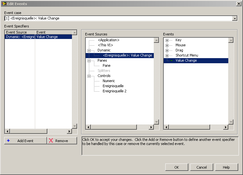
Task: Collapse the Panes tree node
Action: click(89, 61)
